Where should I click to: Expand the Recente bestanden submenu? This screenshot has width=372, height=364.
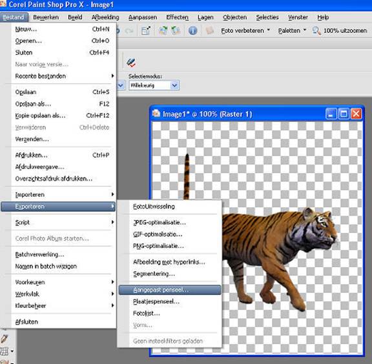click(58, 76)
